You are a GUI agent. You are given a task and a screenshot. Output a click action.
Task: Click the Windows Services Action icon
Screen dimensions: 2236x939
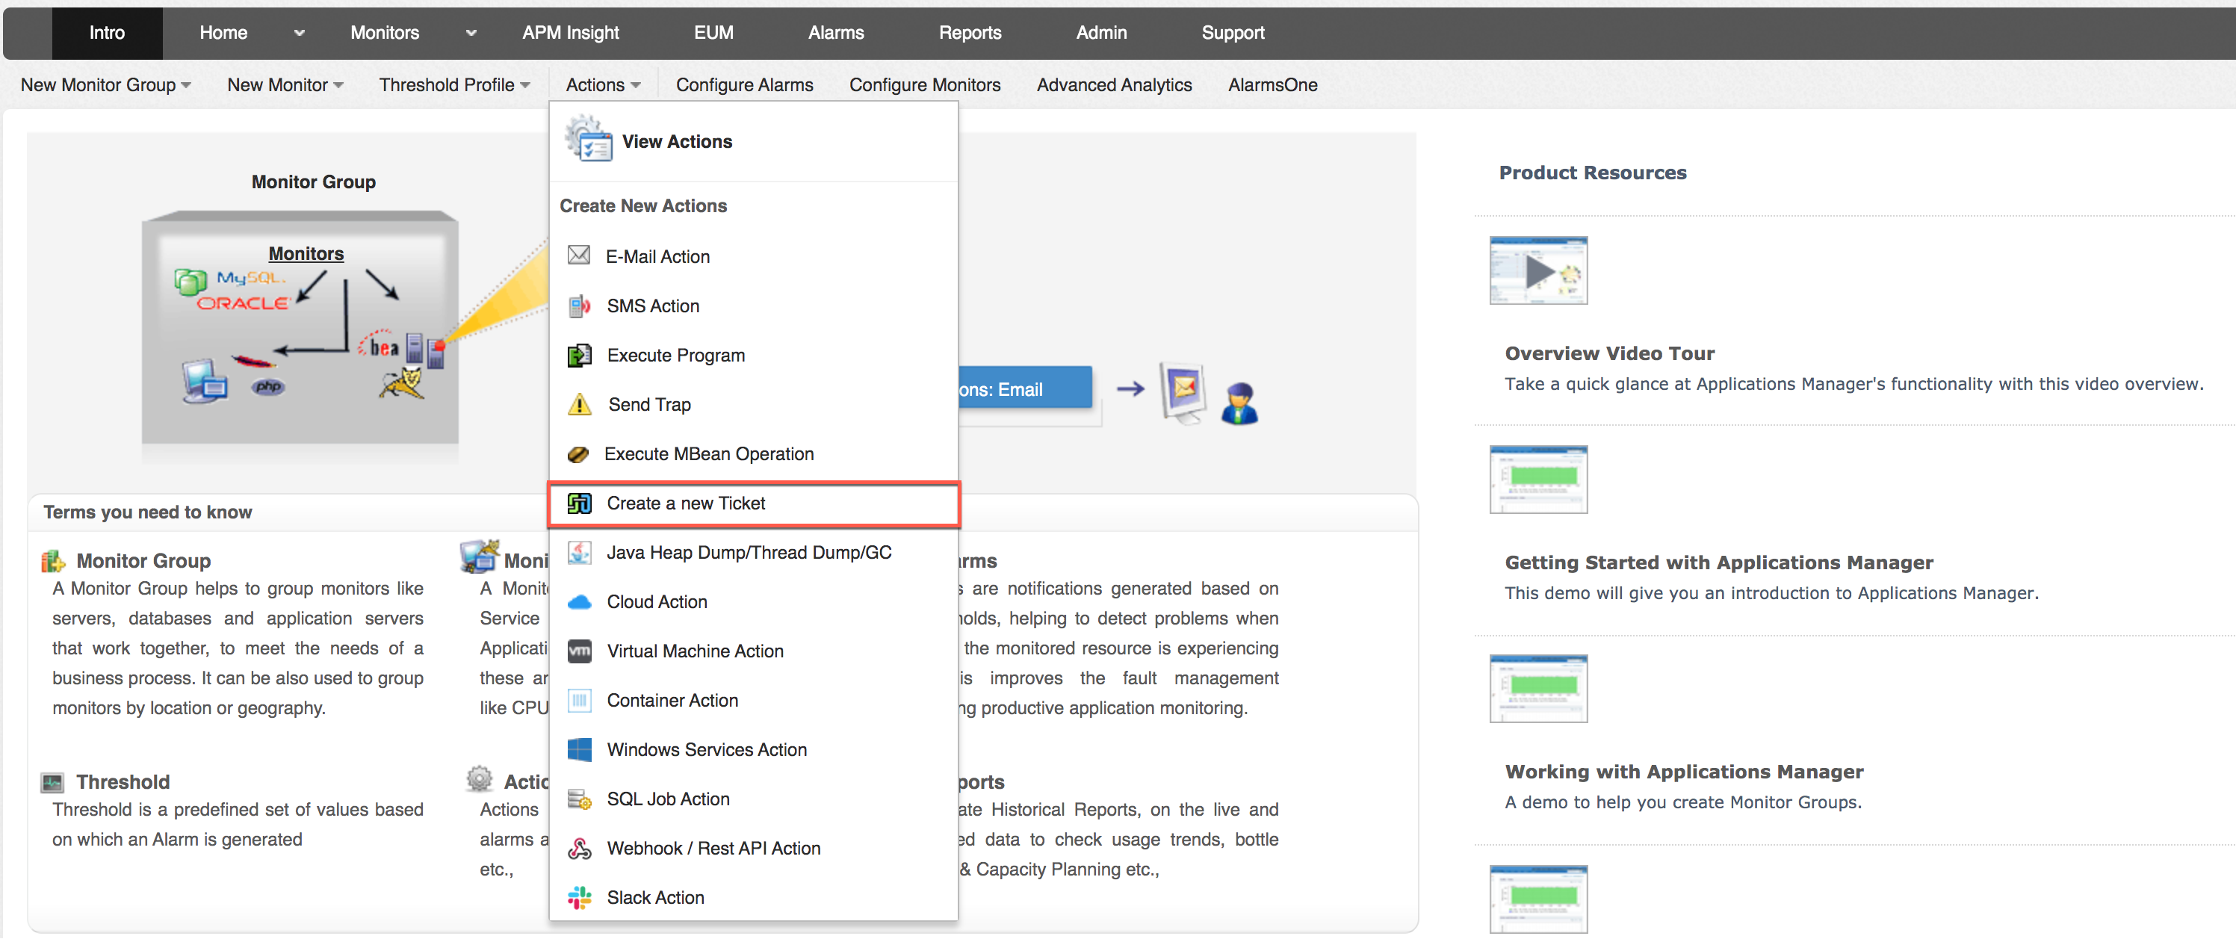coord(578,749)
